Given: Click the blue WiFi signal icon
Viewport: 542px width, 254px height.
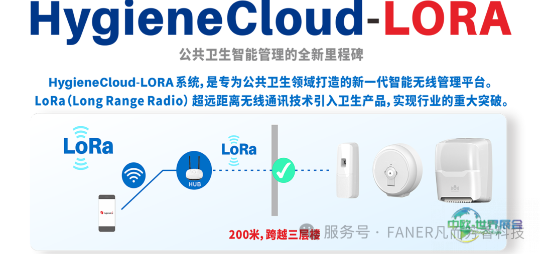Looking at the screenshot, I should point(133,175).
